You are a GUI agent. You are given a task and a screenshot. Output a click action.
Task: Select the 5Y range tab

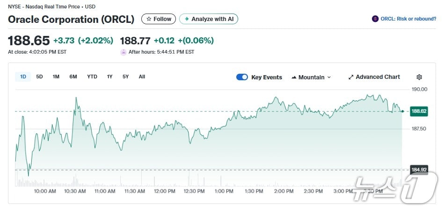click(x=125, y=77)
